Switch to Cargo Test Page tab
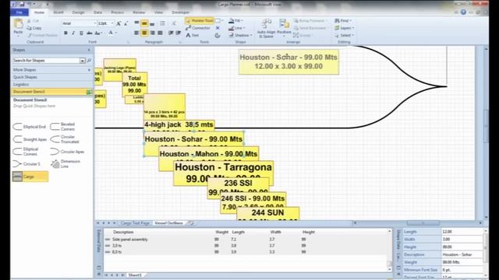The height and width of the screenshot is (280, 499). [135, 223]
